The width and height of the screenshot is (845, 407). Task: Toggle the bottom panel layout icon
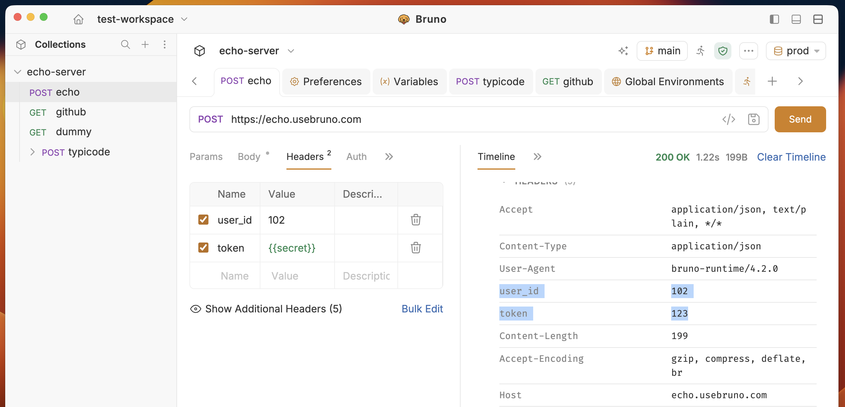pos(796,19)
